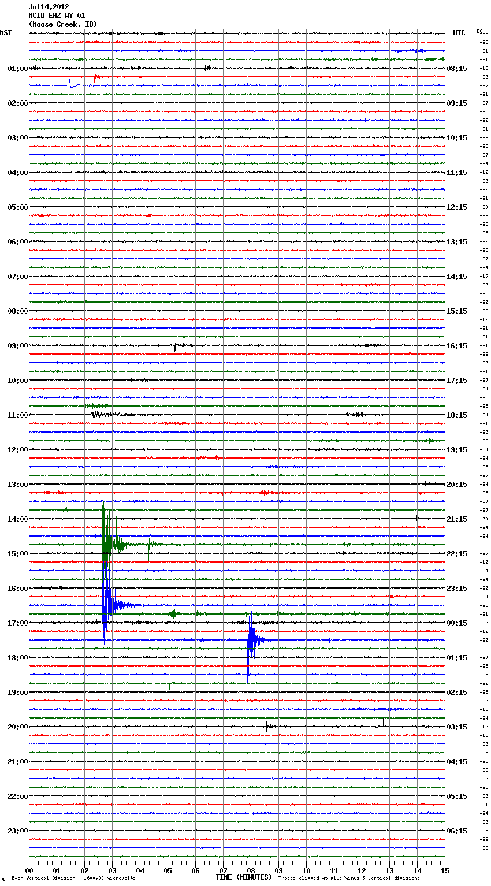Select the 22:00 MST hour label
The width and height of the screenshot is (491, 886).
coord(18,796)
